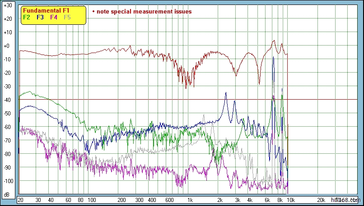
Task: Select the gray F5 legend entry
Action: (x=67, y=18)
